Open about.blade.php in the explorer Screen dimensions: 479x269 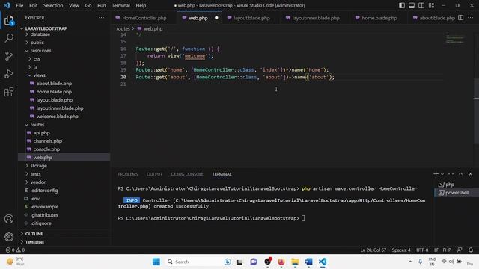pos(54,84)
